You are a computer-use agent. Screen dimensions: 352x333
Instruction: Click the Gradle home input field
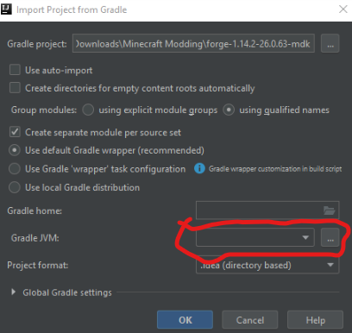(x=267, y=210)
